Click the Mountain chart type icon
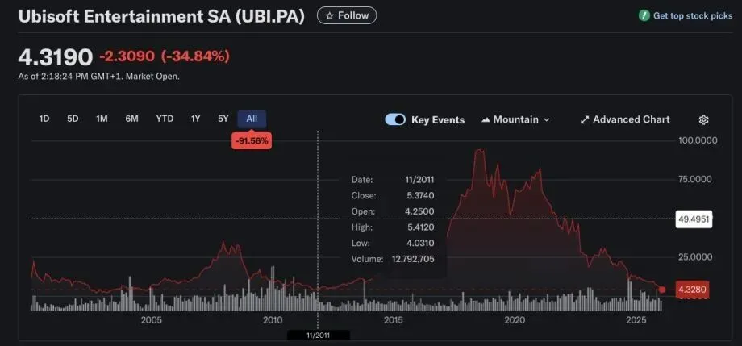 (x=486, y=119)
